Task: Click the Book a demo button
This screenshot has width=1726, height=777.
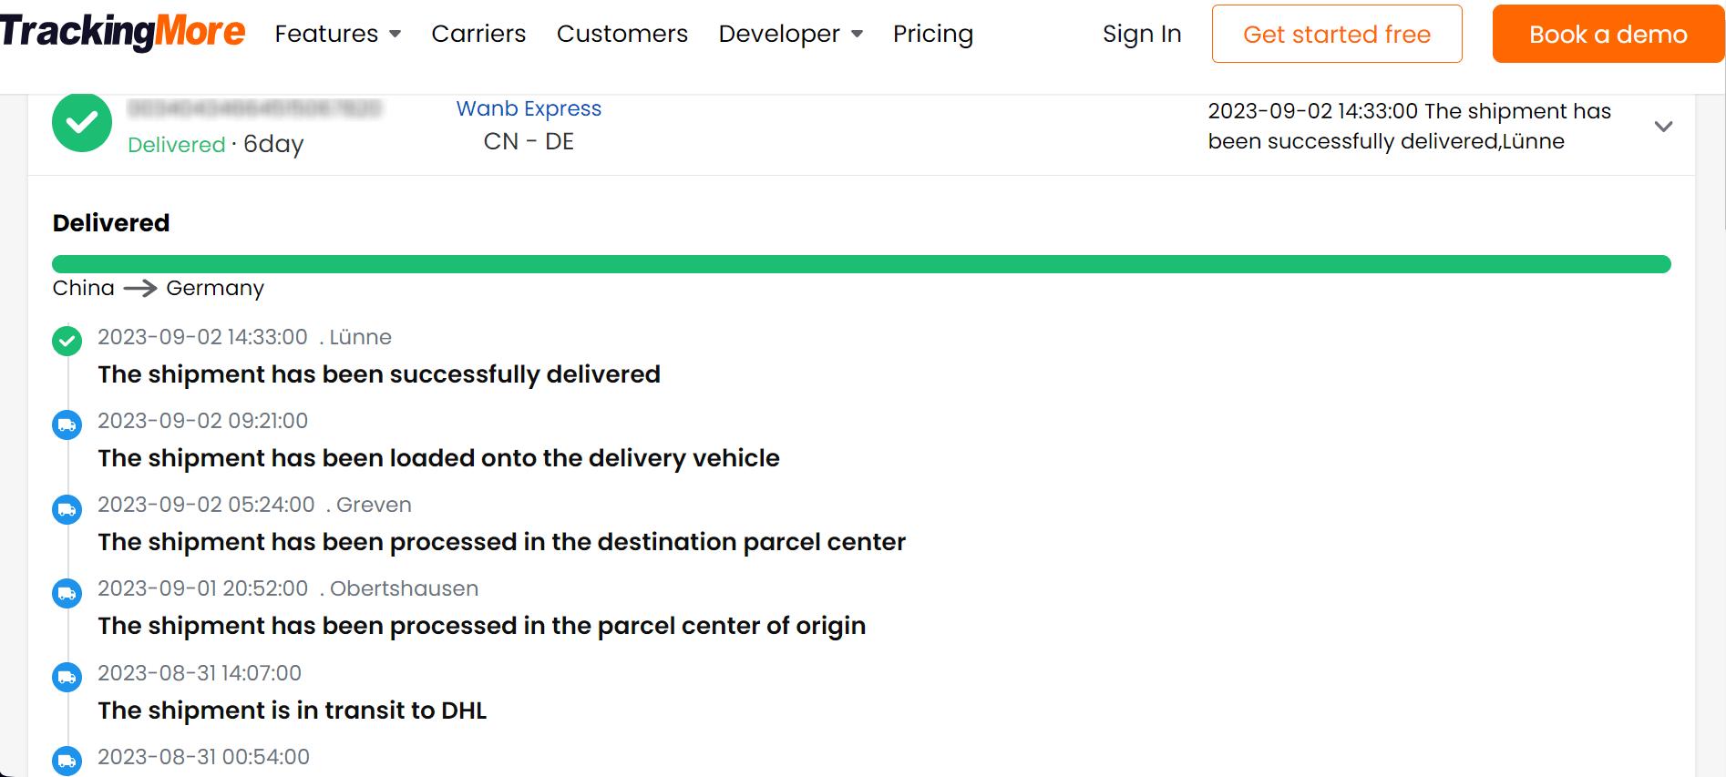Action: [1608, 34]
